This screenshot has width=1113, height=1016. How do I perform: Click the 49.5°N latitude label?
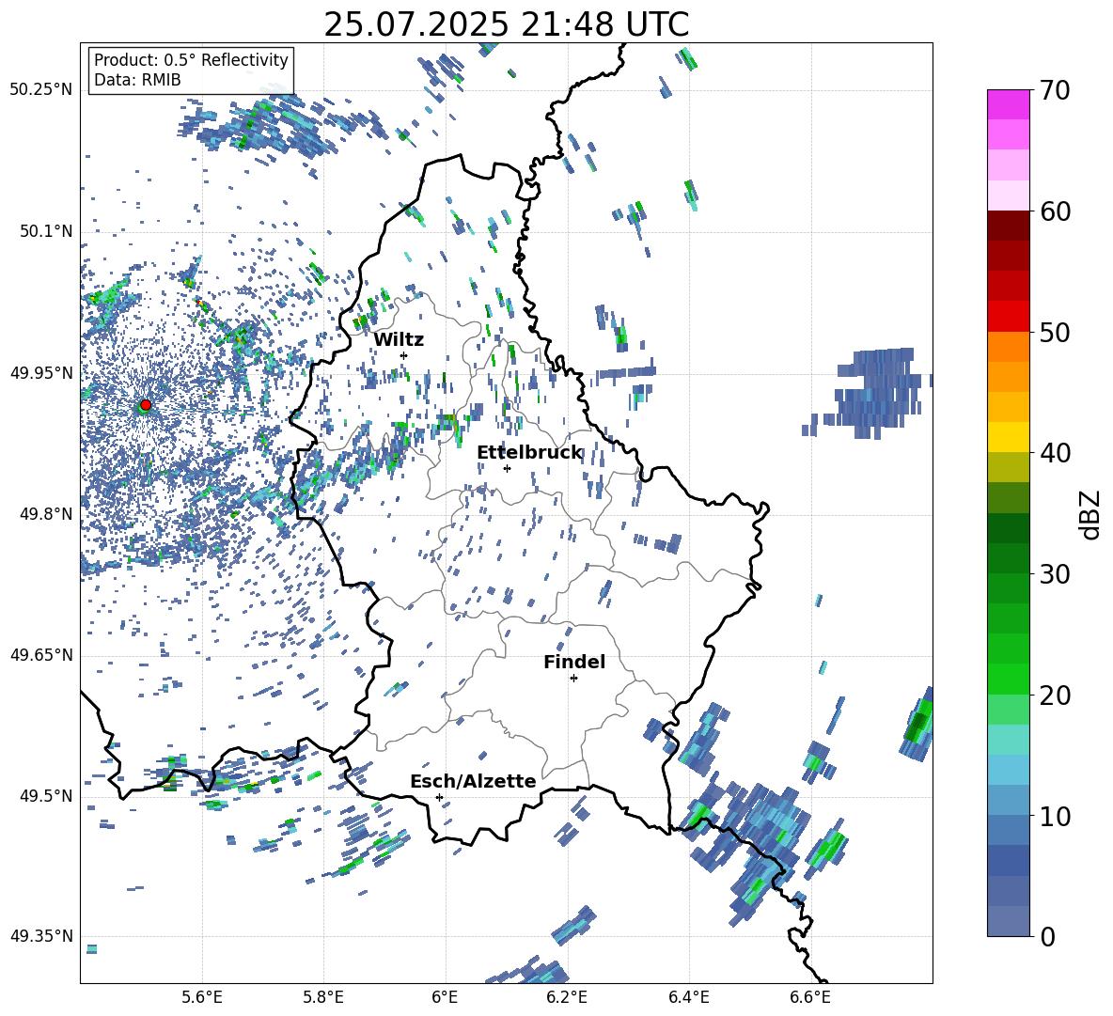(x=46, y=796)
